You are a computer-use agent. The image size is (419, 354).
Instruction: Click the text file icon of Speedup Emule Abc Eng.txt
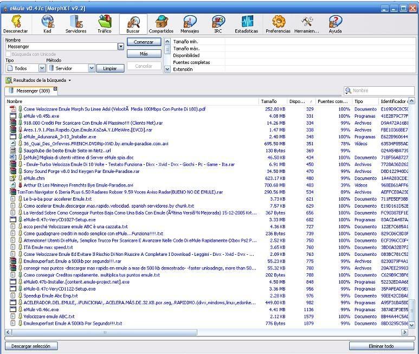coord(13,296)
